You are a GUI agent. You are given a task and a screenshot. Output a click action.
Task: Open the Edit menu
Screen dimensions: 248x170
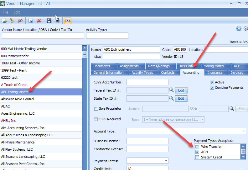click(x=17, y=12)
